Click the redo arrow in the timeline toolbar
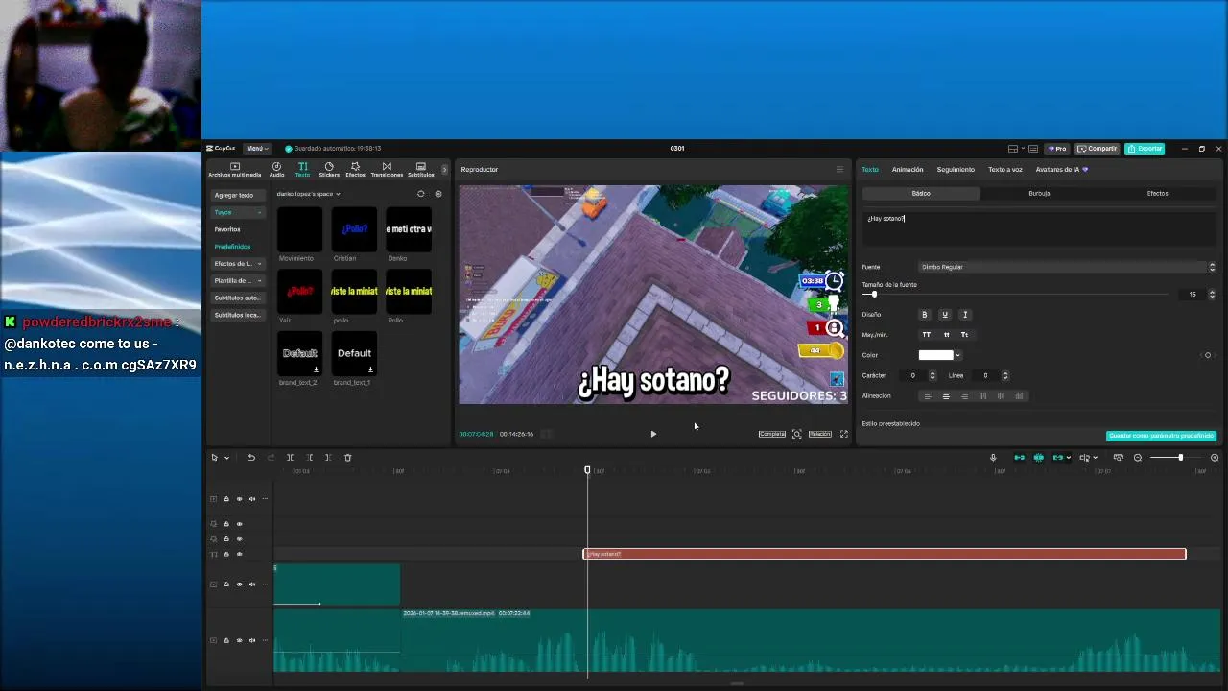Image resolution: width=1228 pixels, height=691 pixels. coord(271,458)
